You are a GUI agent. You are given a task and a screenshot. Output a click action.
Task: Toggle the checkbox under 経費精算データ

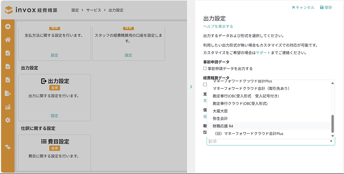(205, 84)
